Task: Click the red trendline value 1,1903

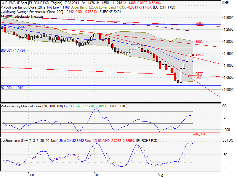Action: coord(198,42)
